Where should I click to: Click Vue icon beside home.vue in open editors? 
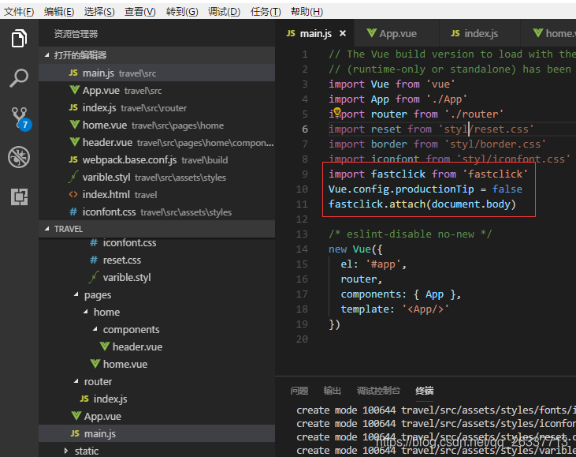tap(75, 125)
